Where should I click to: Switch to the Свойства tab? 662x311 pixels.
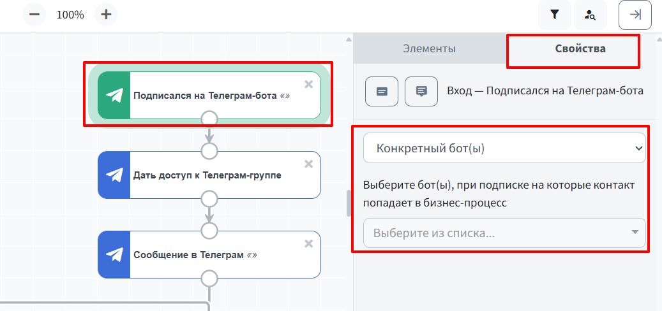coord(580,48)
